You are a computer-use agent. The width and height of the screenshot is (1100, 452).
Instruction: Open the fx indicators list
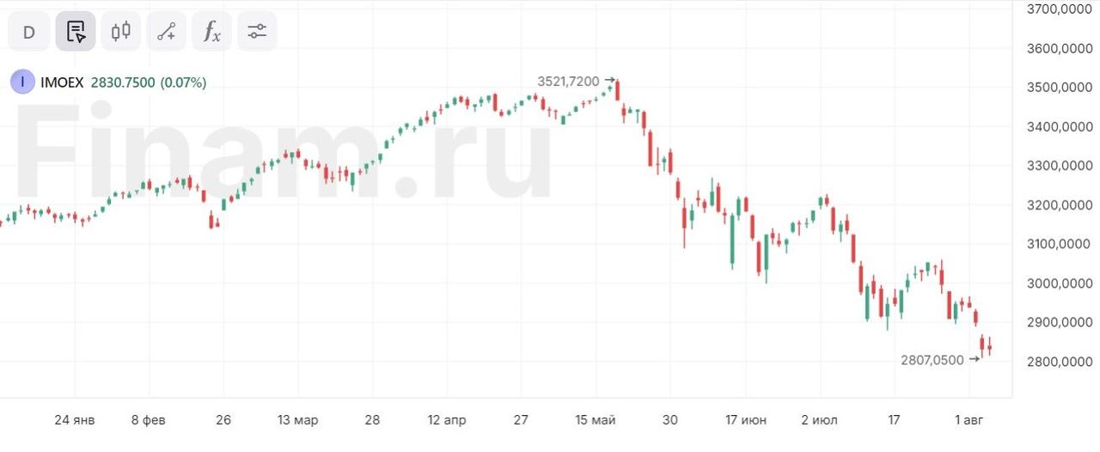coord(212,33)
